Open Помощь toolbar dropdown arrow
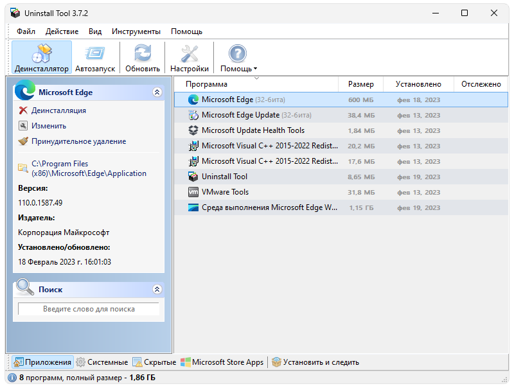This screenshot has height=386, width=514. [255, 69]
